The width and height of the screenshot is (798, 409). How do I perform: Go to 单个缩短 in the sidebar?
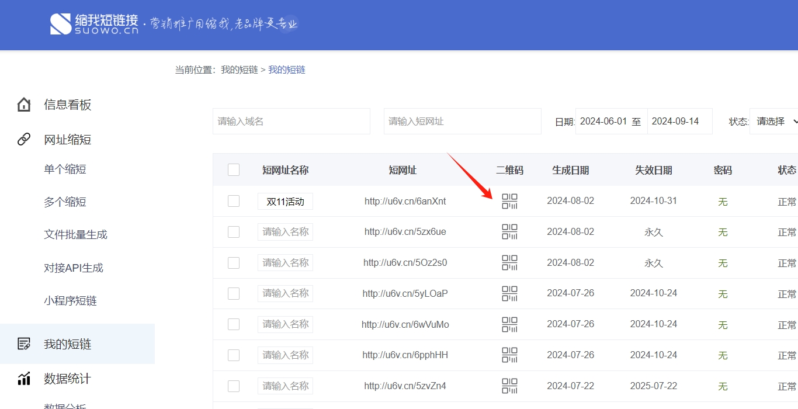pyautogui.click(x=65, y=169)
